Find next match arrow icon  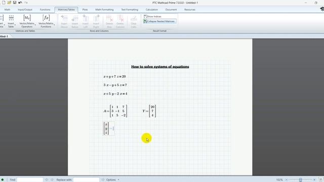[52, 180]
